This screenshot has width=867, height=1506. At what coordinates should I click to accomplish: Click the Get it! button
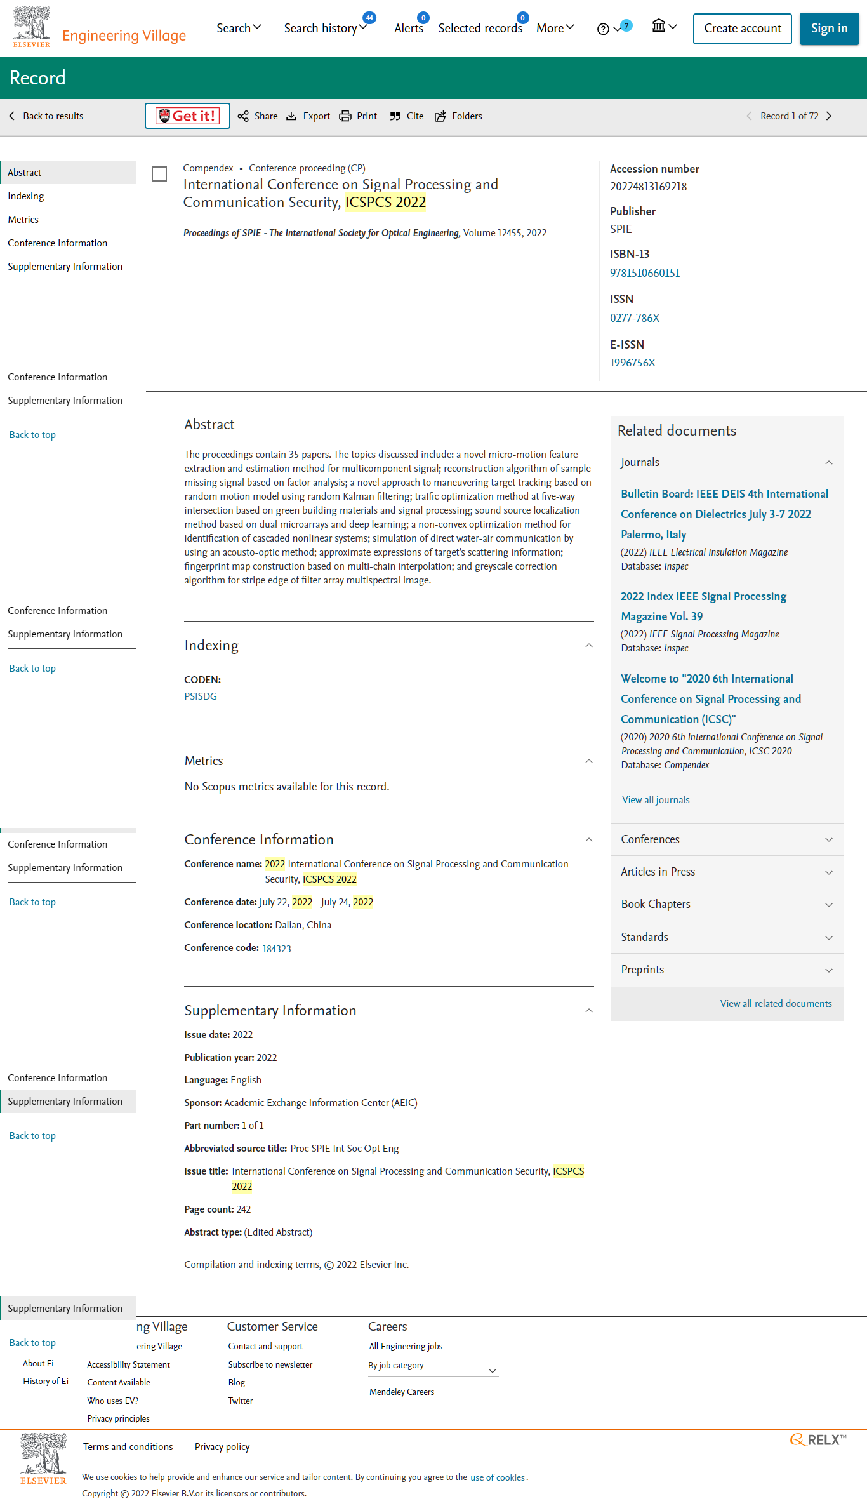pos(187,116)
